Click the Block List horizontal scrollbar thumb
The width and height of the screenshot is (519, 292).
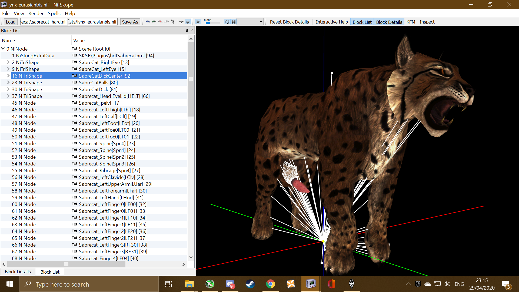coord(66,264)
